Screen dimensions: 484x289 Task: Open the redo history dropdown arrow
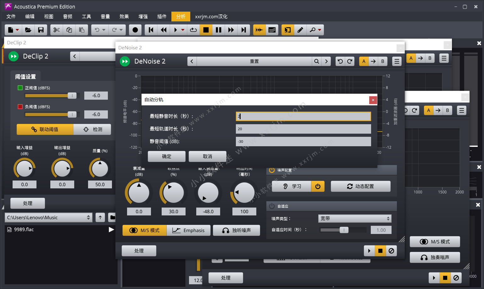point(121,30)
